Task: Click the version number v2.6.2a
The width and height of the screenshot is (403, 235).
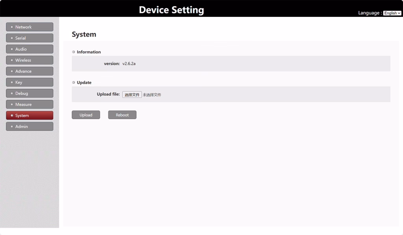Action: (x=129, y=64)
